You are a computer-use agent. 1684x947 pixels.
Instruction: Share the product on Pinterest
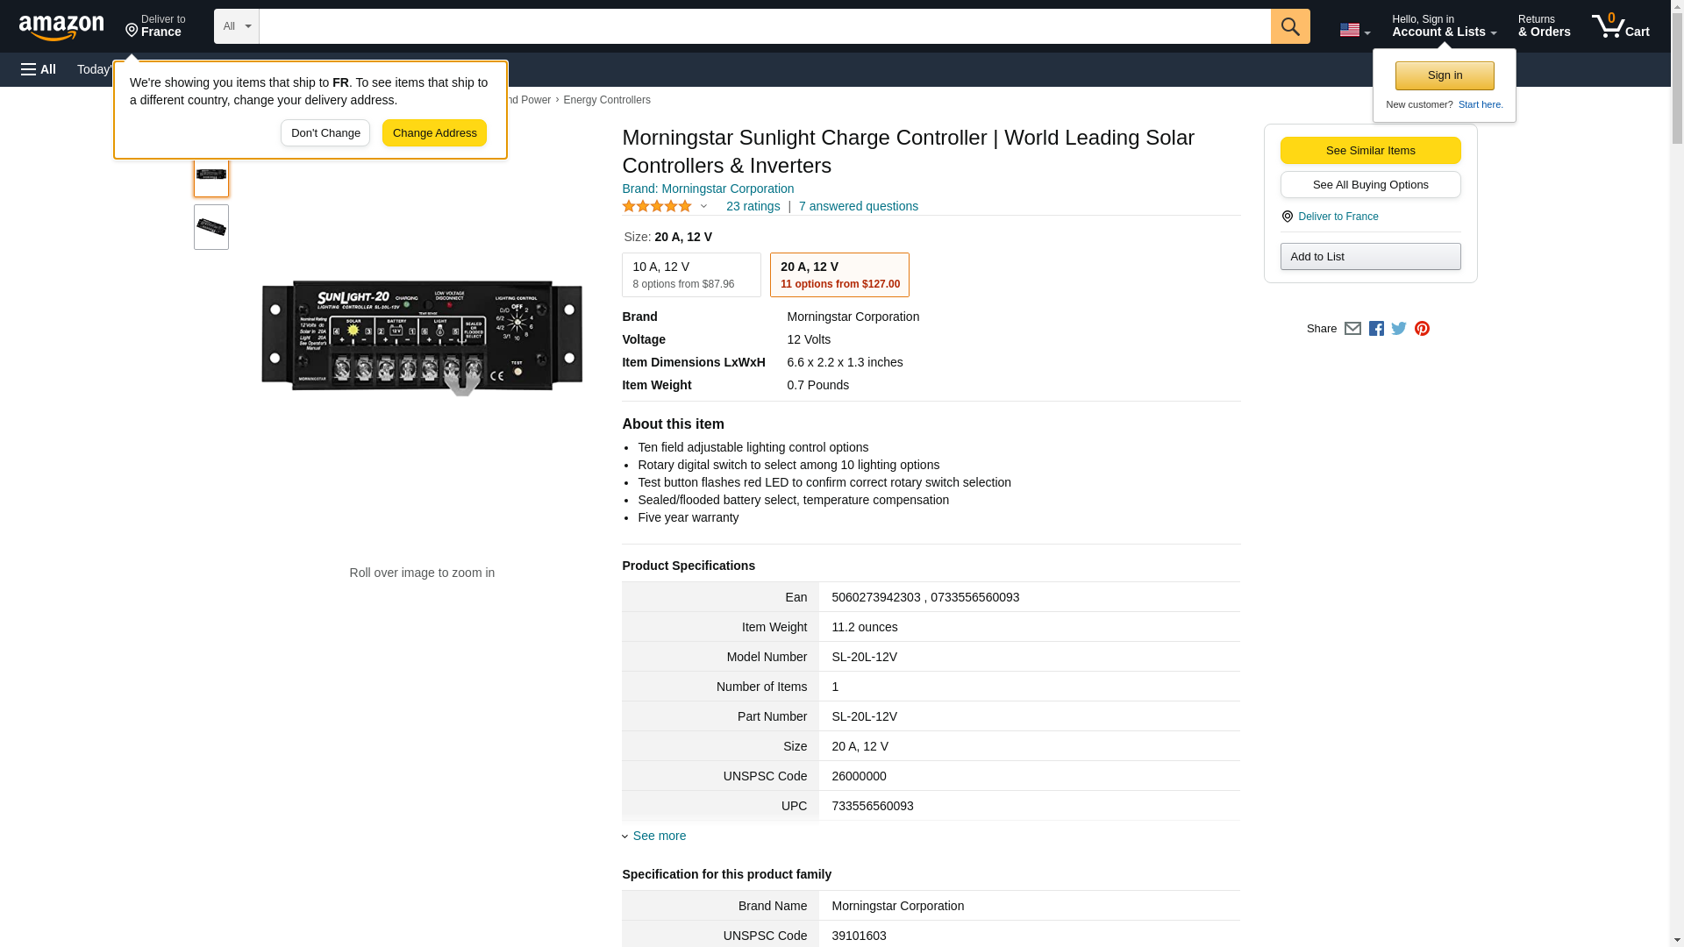1422,329
